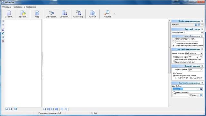Collapse the Текущий сканер section

[x=202, y=29]
